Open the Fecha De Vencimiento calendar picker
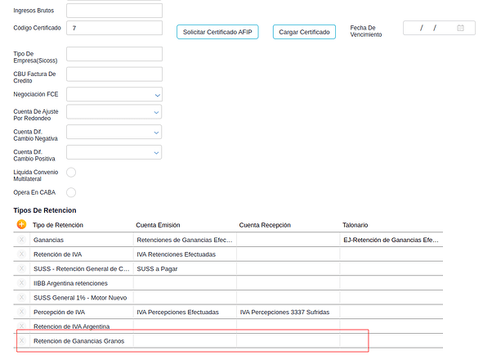Image resolution: width=492 pixels, height=360 pixels. coord(460,28)
